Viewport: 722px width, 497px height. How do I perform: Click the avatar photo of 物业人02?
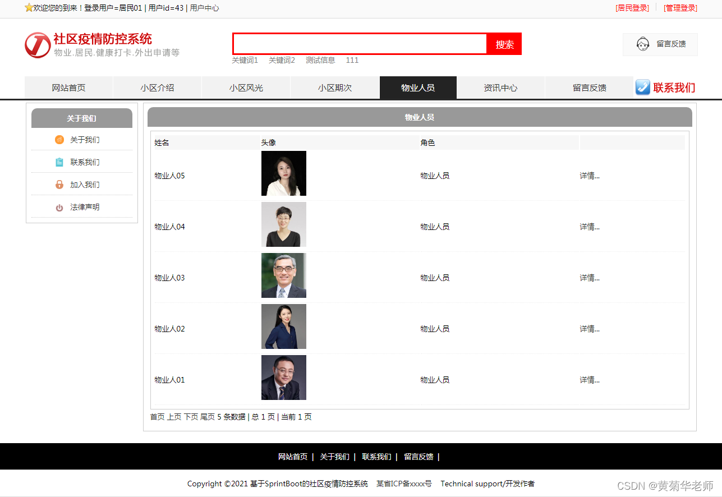[x=284, y=326]
